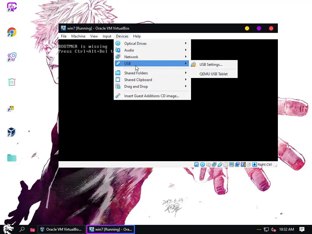Click the wrench icon beside Insert Guest Additions
The height and width of the screenshot is (234, 312).
tap(118, 96)
